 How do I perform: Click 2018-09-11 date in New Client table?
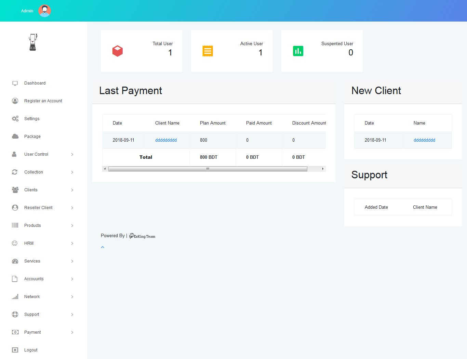click(x=375, y=140)
